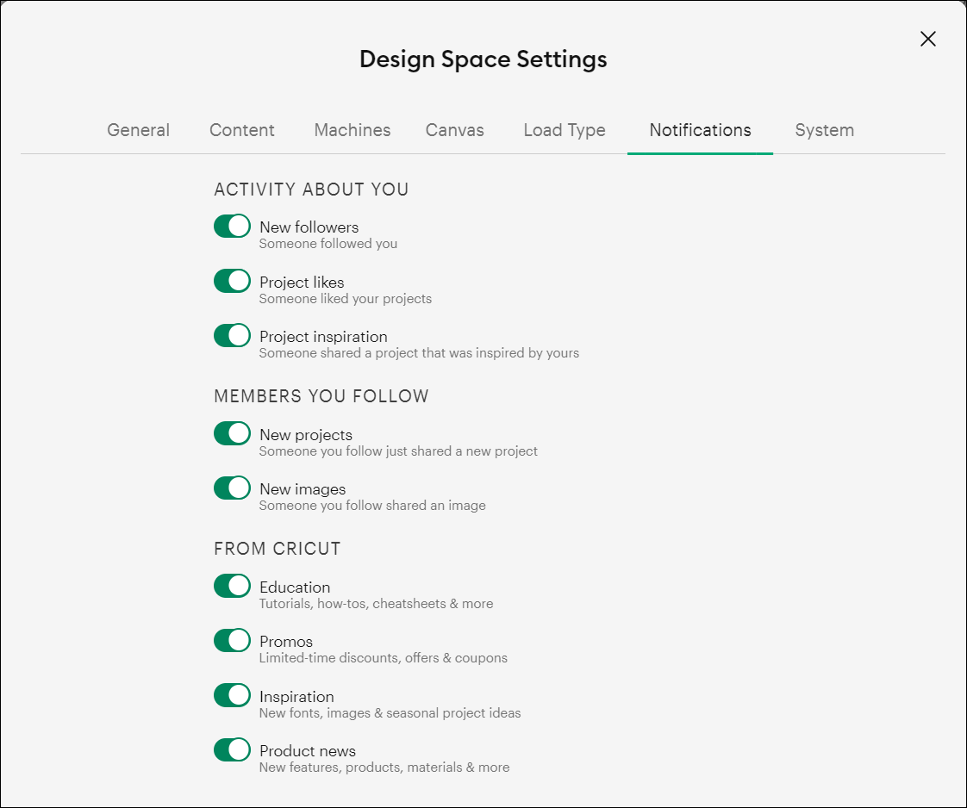This screenshot has width=967, height=808.
Task: Click the 'Project likes' label
Action: [302, 283]
